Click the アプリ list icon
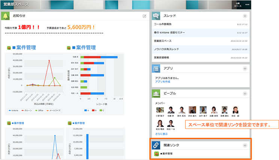This screenshot has width=279, height=160. coord(156,69)
